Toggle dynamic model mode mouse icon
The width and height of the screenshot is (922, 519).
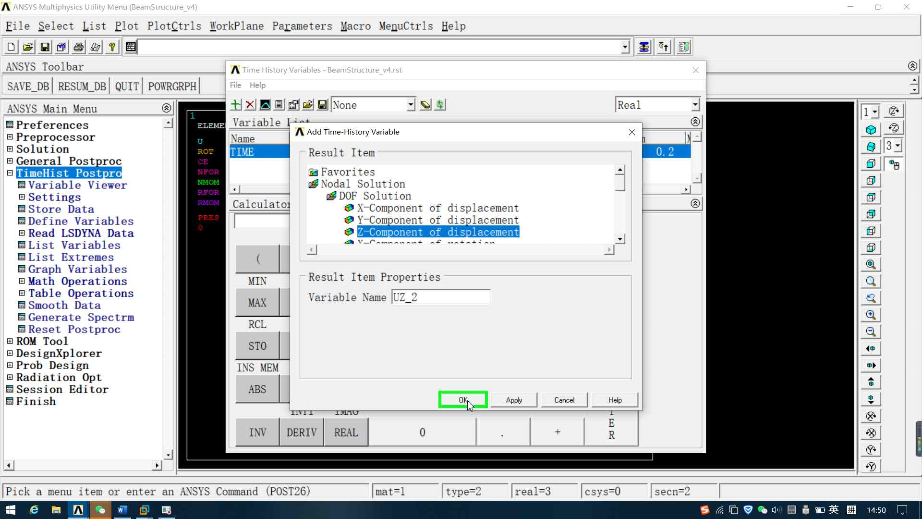(894, 165)
